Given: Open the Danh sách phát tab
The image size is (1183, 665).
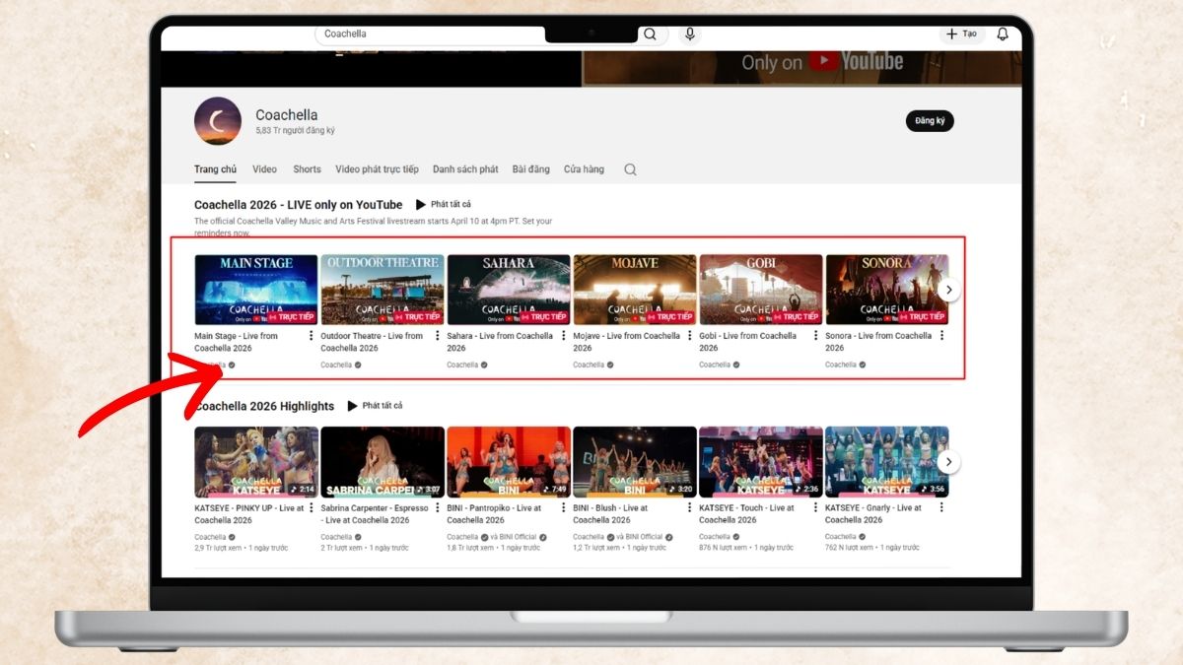Looking at the screenshot, I should click(x=465, y=169).
